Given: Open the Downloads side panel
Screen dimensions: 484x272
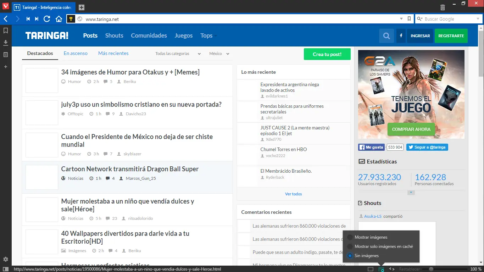Looking at the screenshot, I should click(x=6, y=43).
